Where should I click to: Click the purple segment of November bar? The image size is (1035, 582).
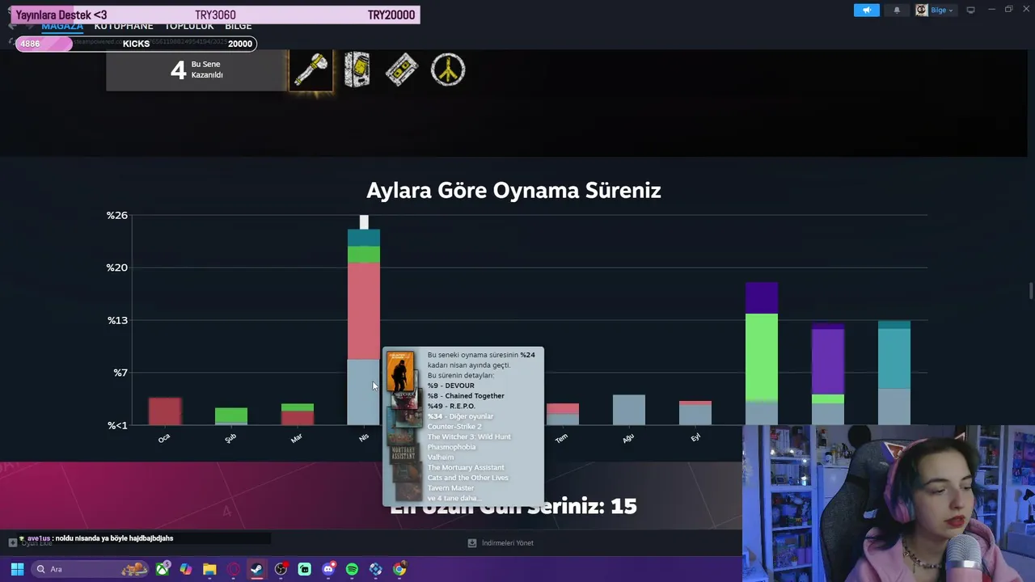[828, 361]
